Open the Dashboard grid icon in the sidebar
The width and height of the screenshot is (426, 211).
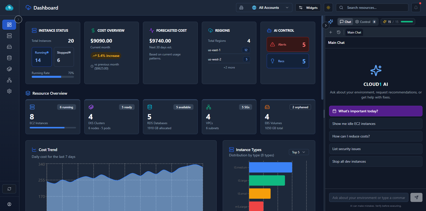pos(9,25)
